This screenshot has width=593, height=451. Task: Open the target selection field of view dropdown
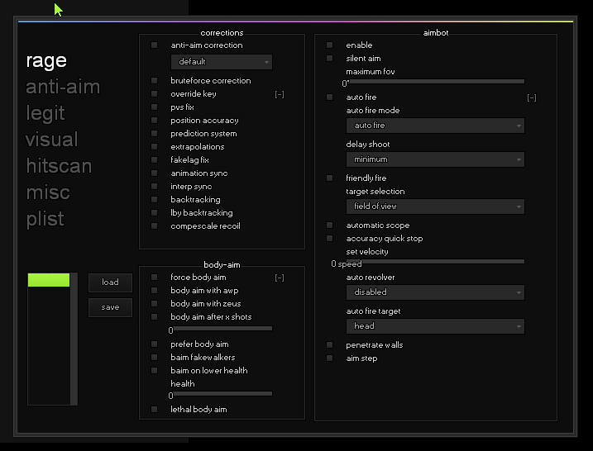(x=435, y=207)
